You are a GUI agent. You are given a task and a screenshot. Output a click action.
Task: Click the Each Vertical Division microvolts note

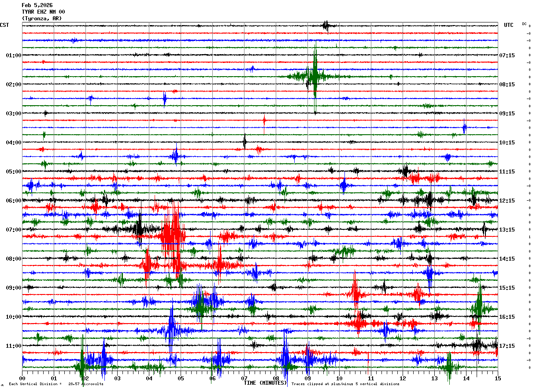56,384
